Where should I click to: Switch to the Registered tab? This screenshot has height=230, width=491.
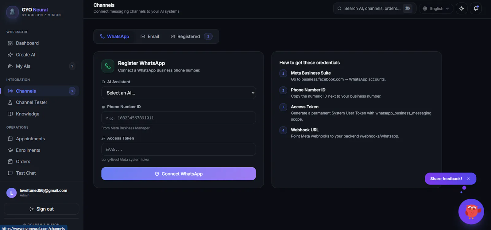(191, 37)
